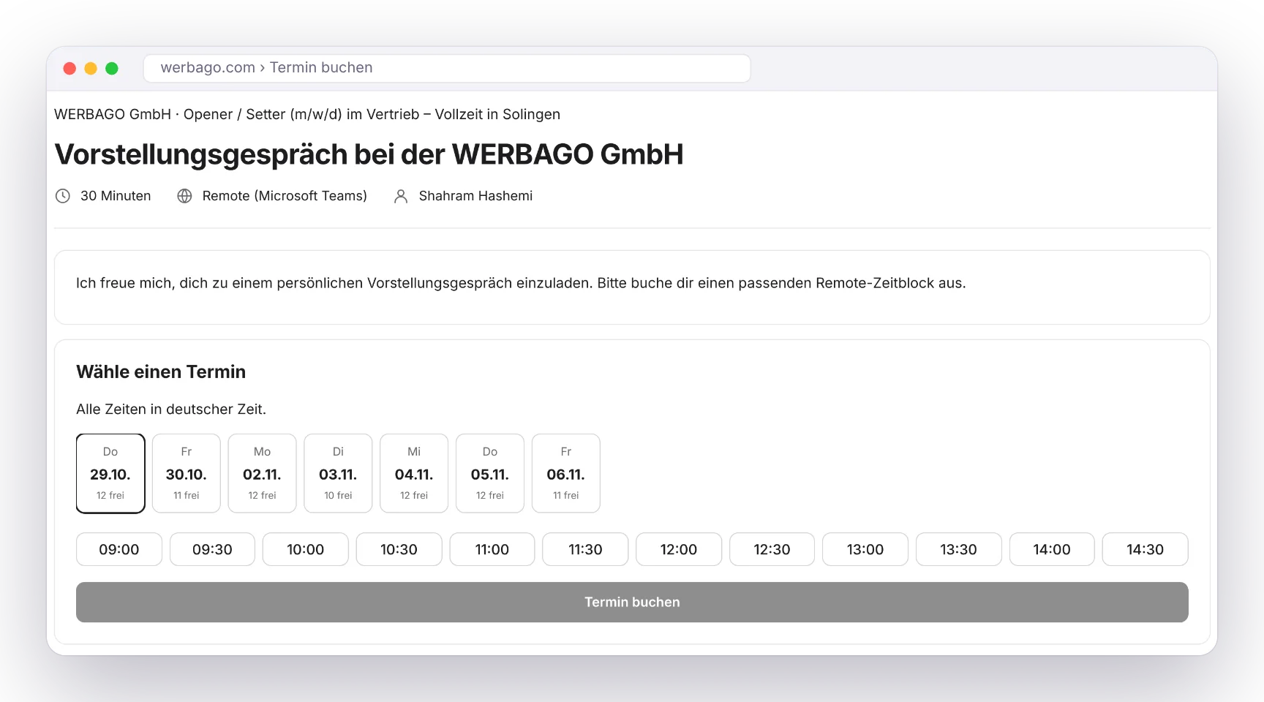Click the green maximize window button

[112, 68]
